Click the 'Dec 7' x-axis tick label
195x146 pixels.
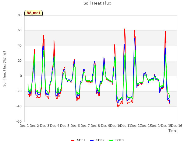pyautogui.click(x=85, y=126)
